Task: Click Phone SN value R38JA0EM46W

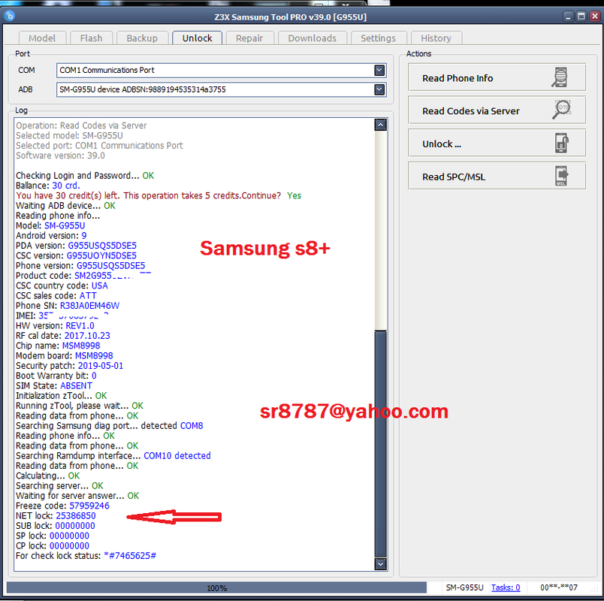Action: [89, 306]
